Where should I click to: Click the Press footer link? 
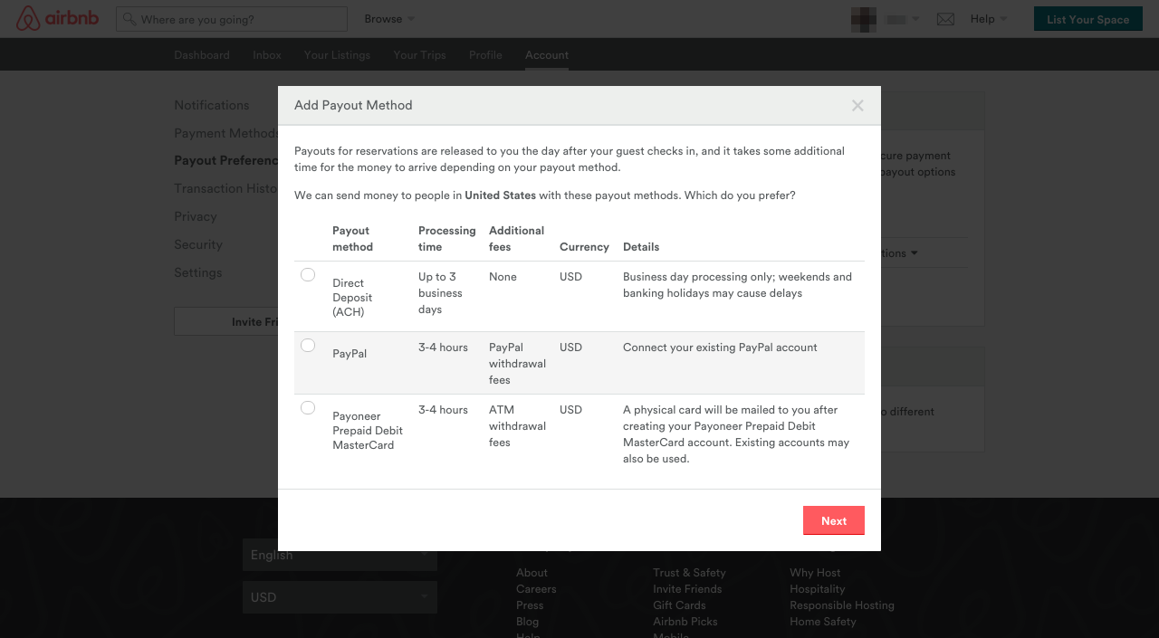coord(530,605)
